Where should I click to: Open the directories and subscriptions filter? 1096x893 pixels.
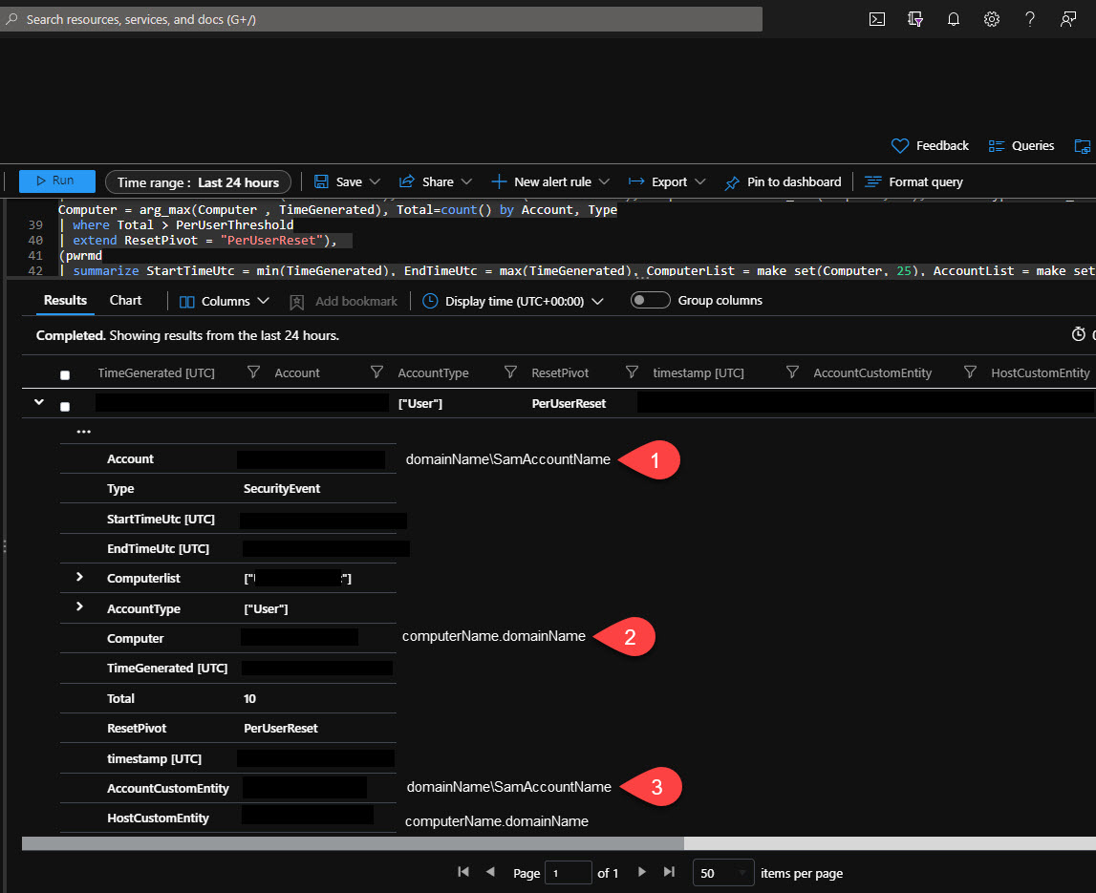914,19
